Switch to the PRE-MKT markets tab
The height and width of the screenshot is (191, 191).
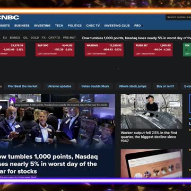point(70,38)
